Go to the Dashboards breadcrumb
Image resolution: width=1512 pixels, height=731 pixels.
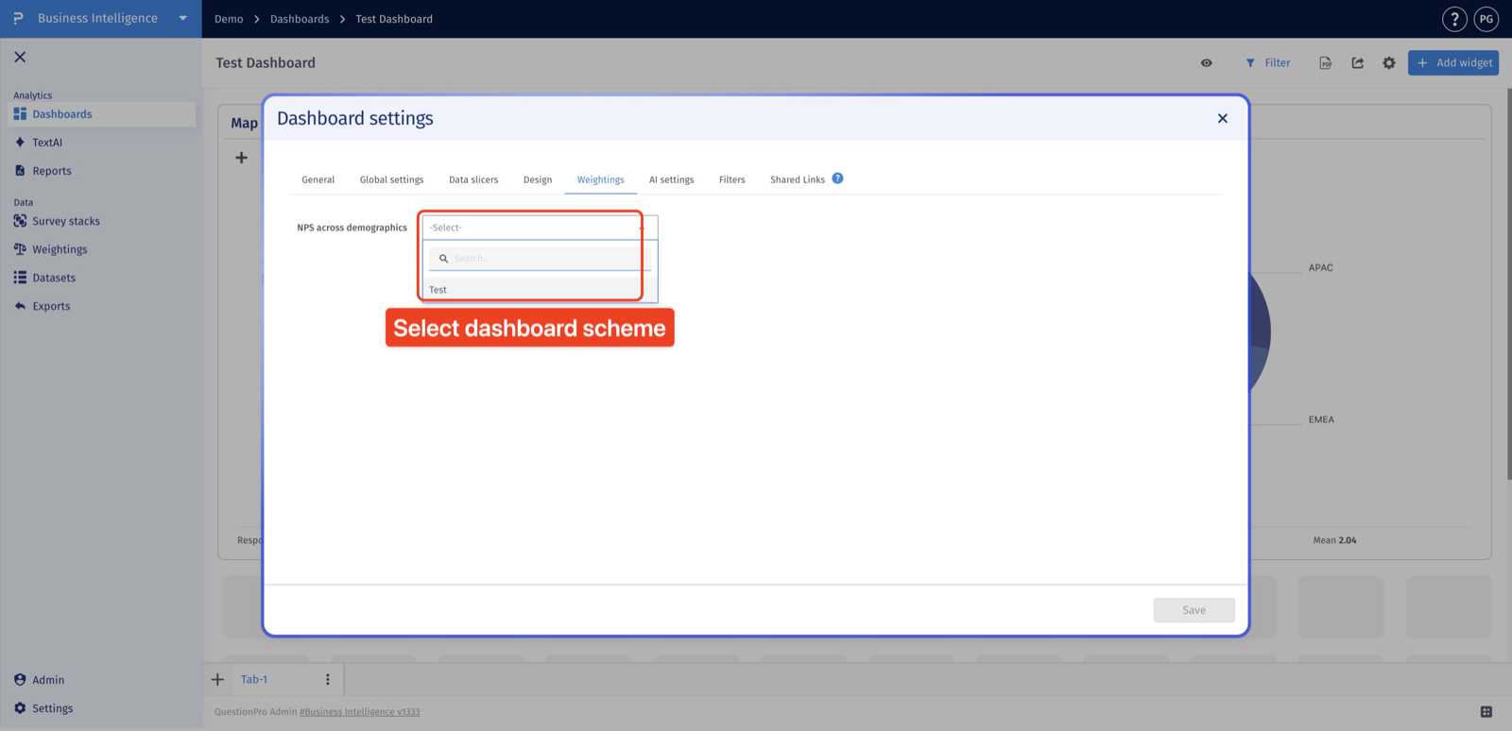[x=300, y=19]
